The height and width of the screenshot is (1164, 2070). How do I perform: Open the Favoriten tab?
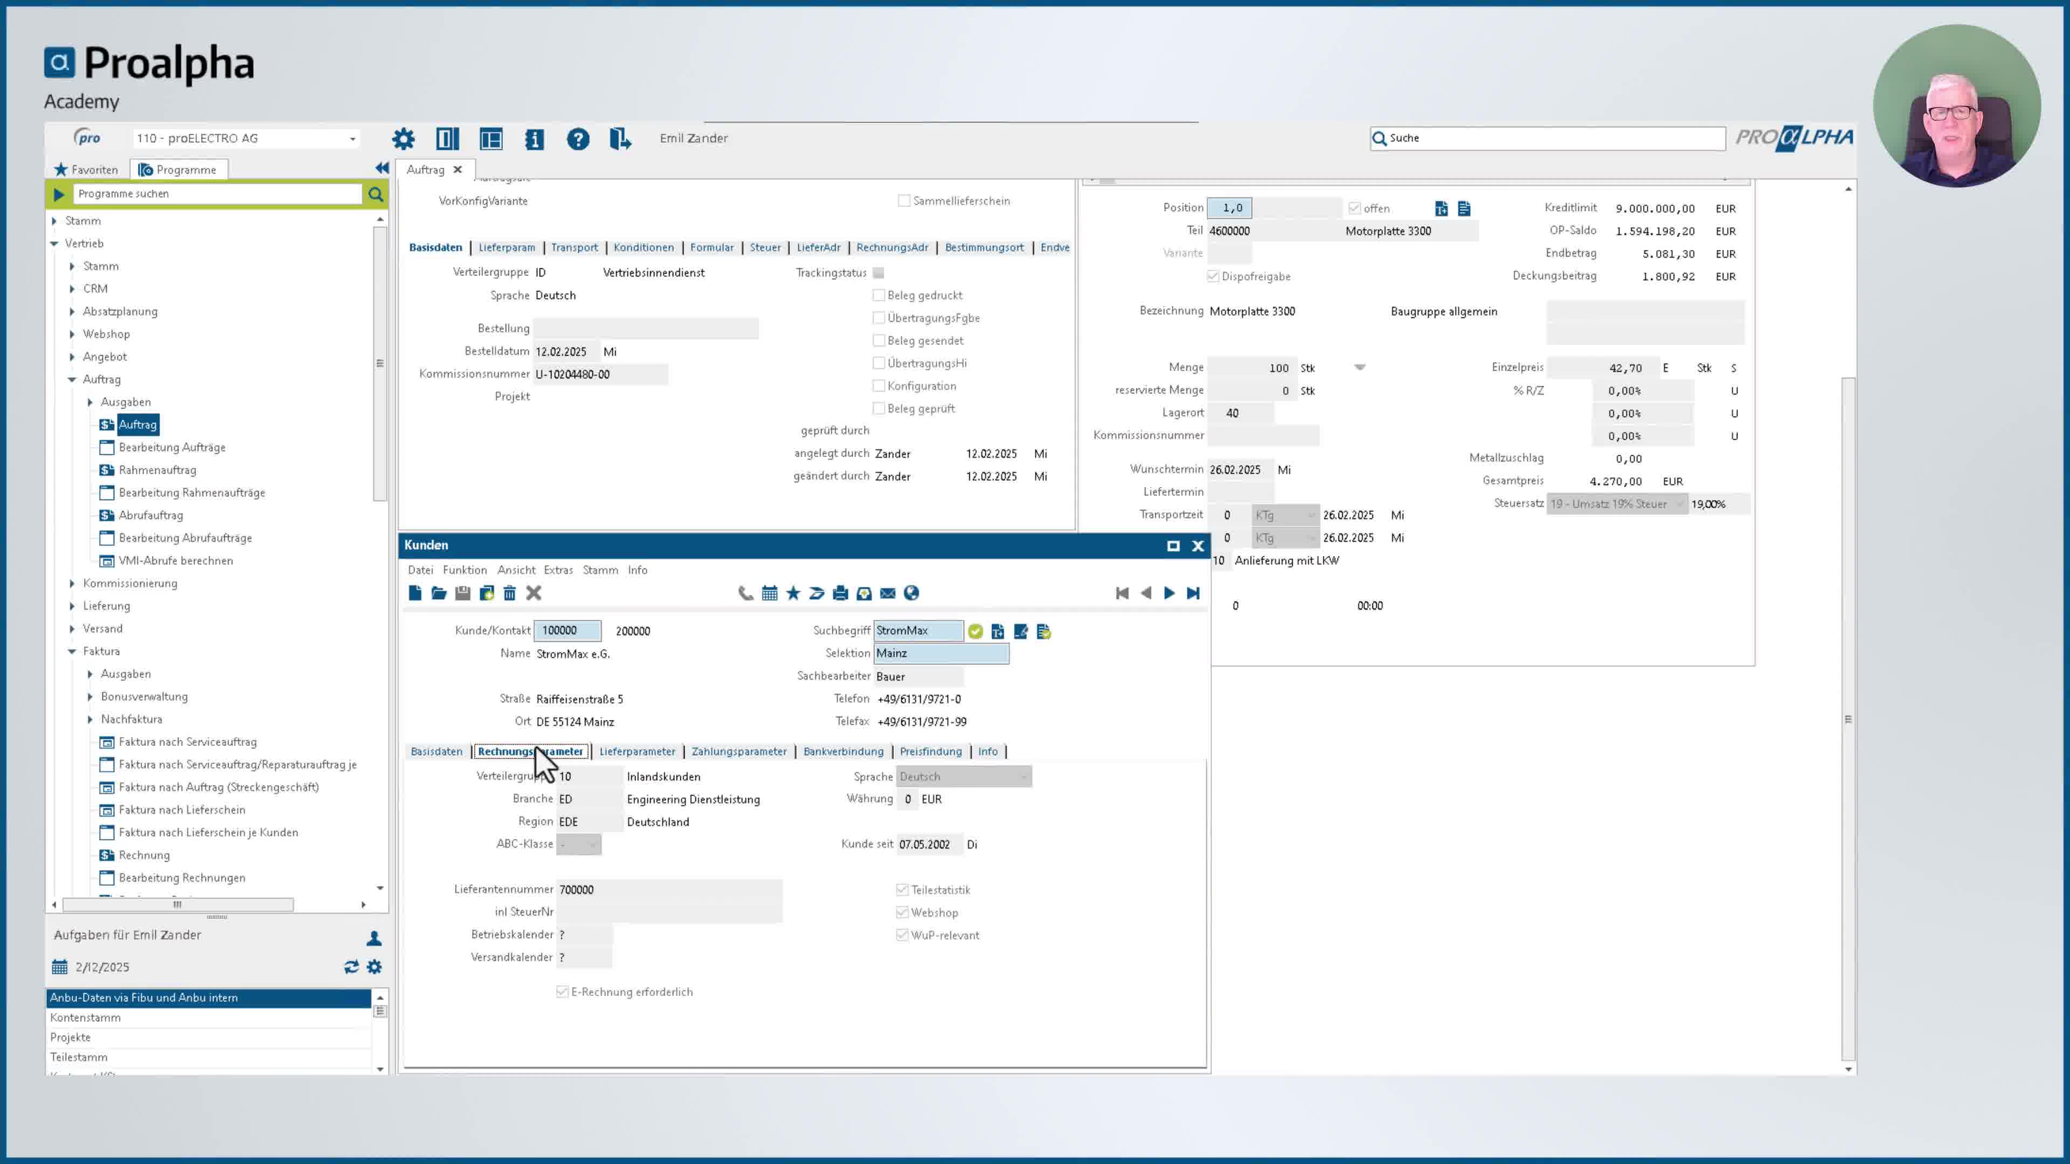coord(86,170)
